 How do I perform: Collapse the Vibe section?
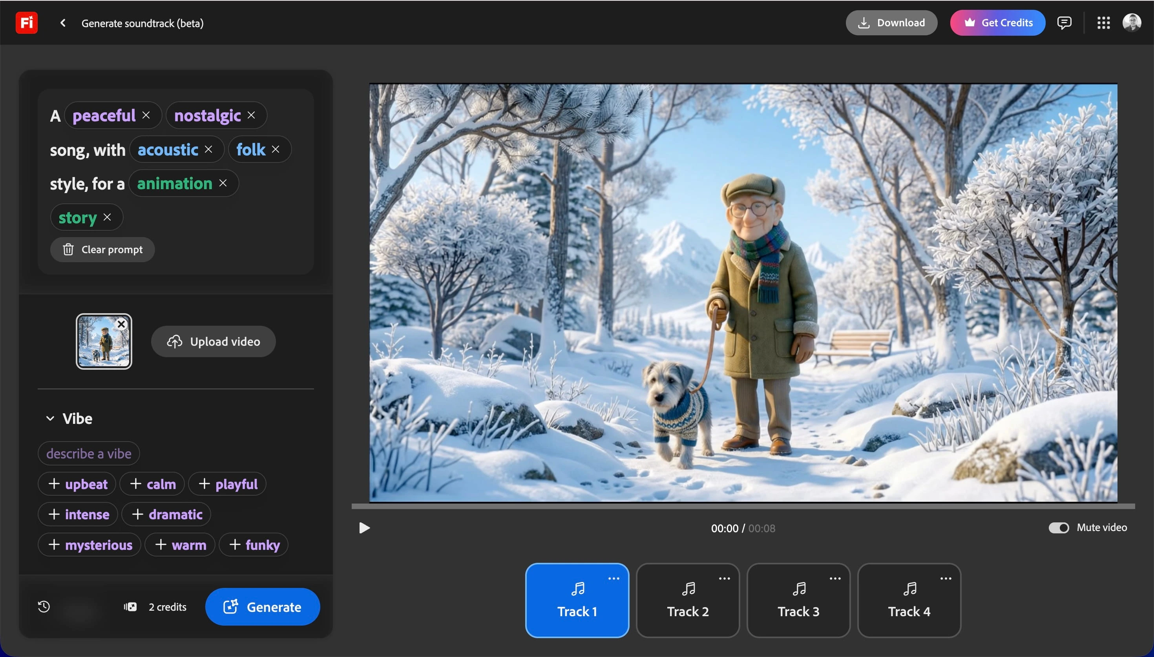point(50,418)
